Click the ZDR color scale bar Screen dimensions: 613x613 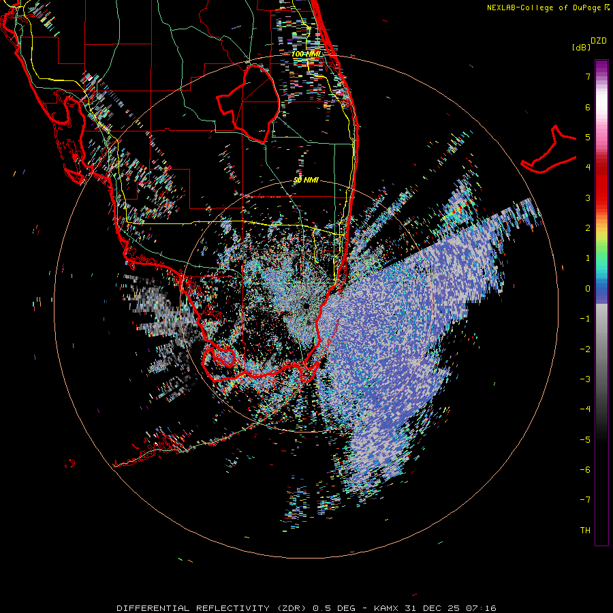pos(601,302)
